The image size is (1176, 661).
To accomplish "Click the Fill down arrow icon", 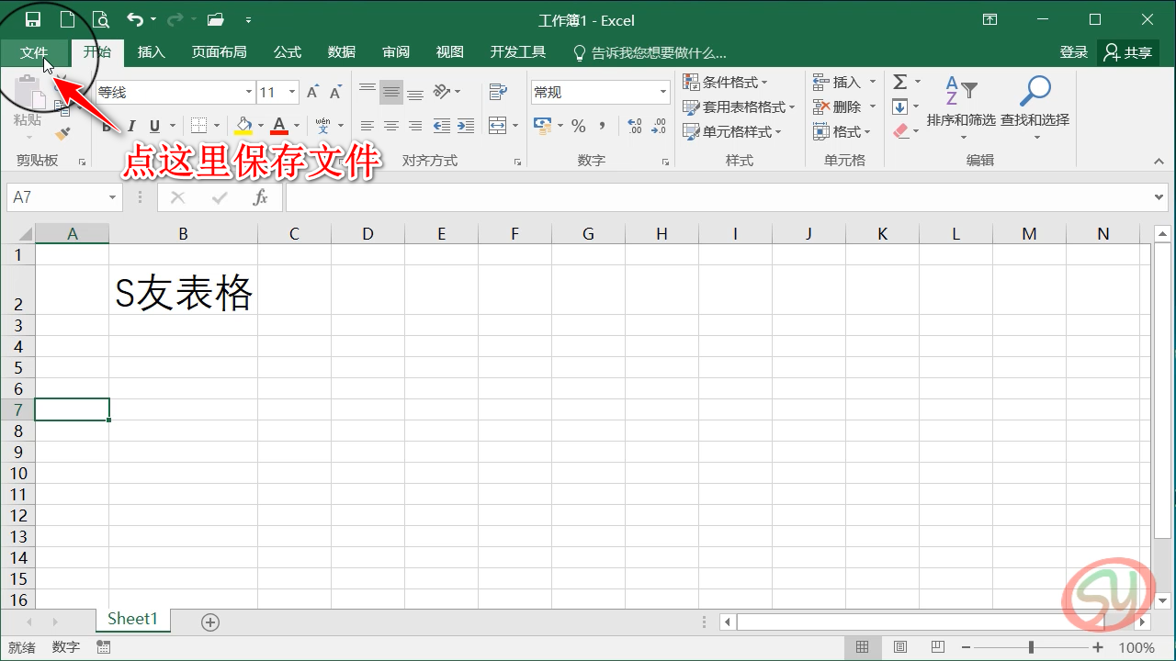I will (x=900, y=106).
